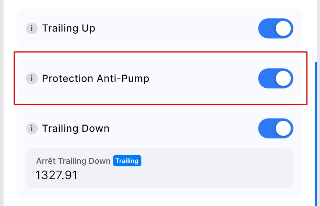Viewport: 320px width, 206px height.
Task: Open the Protection Anti-Pump info icon
Action: tap(32, 78)
